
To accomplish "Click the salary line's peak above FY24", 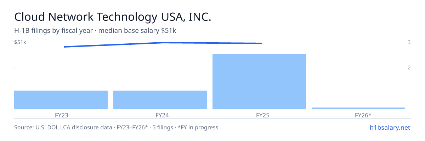I will (x=163, y=43).
